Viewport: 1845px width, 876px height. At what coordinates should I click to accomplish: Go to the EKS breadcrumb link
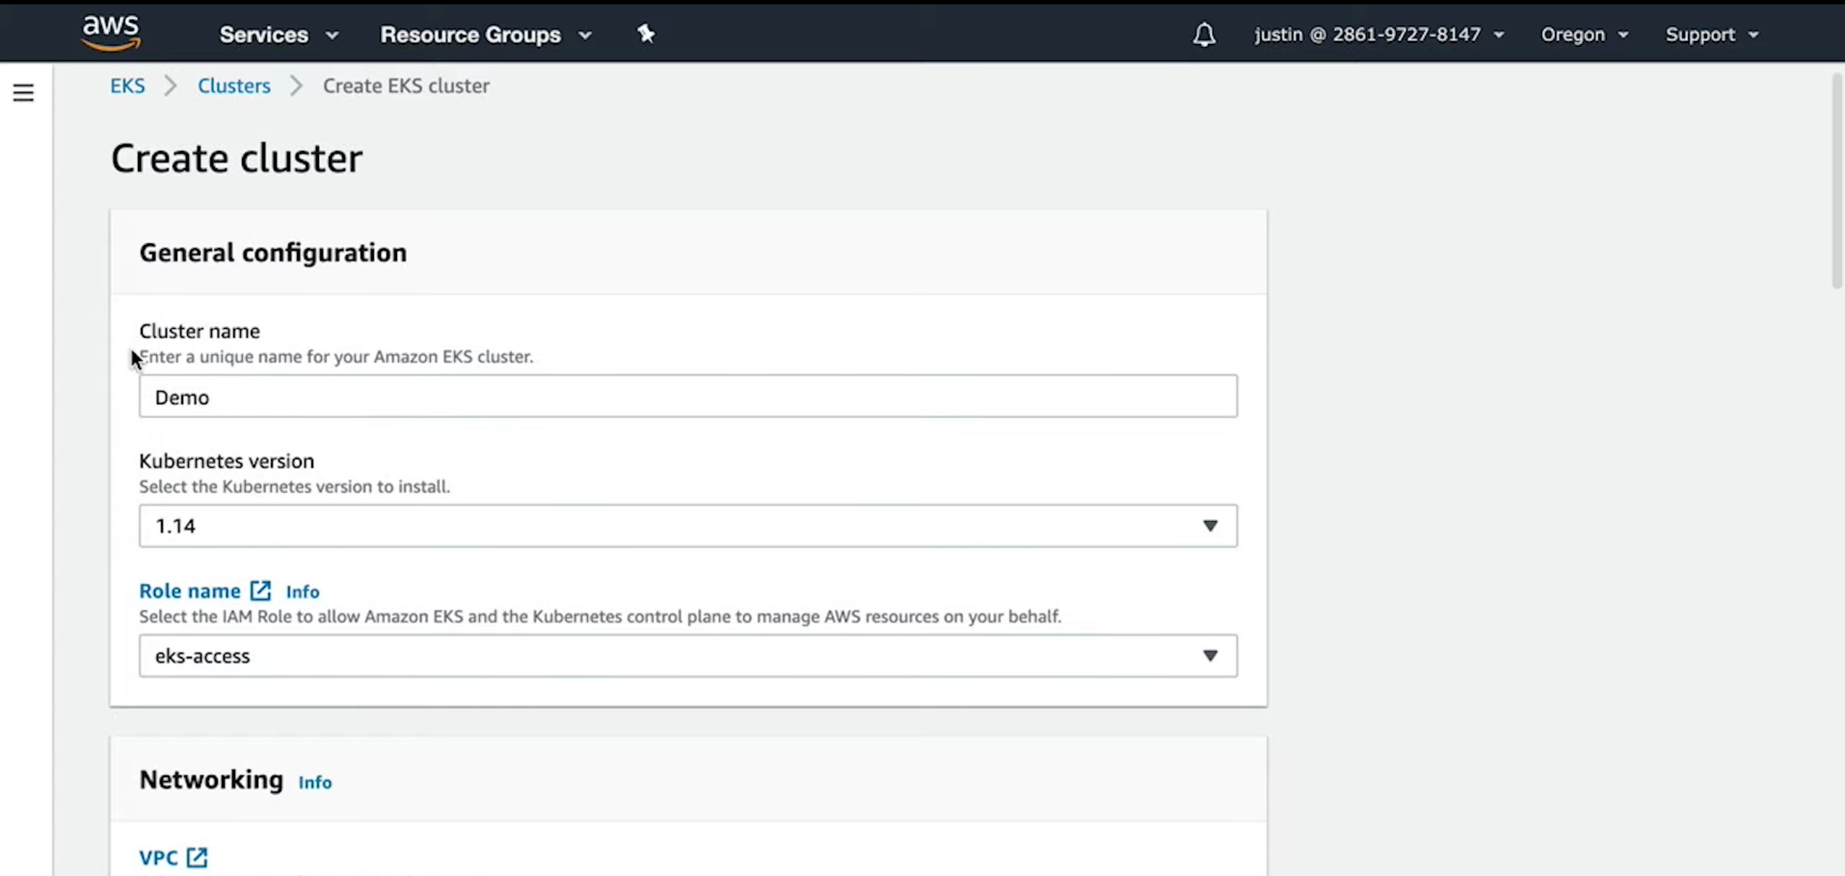127,86
